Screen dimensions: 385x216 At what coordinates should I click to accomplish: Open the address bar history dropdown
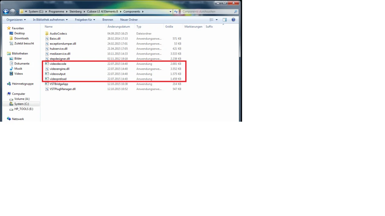pyautogui.click(x=170, y=12)
